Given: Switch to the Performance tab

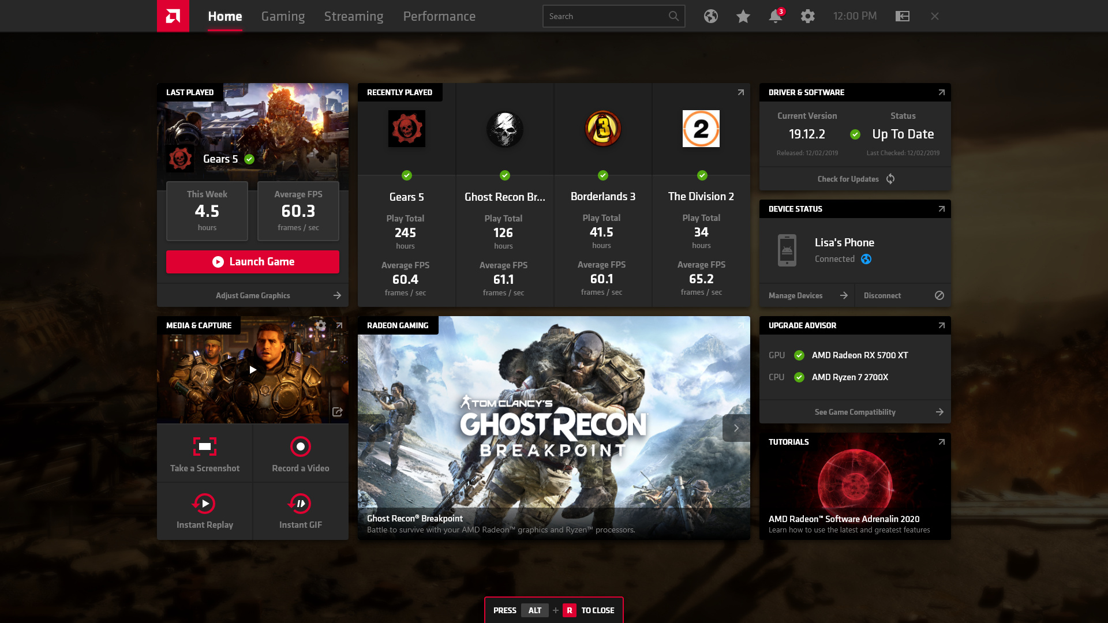Looking at the screenshot, I should point(439,16).
